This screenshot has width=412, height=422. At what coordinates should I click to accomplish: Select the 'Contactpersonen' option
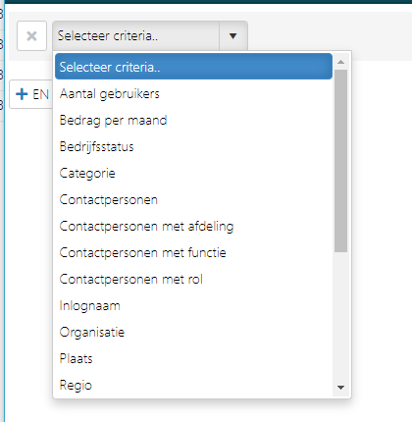193,200
